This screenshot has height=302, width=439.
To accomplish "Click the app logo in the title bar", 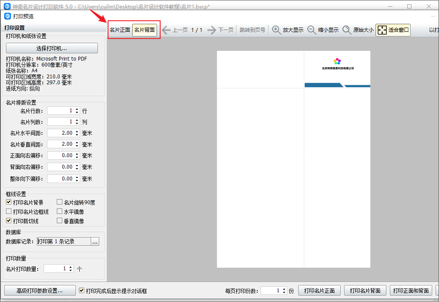I will [x=7, y=6].
